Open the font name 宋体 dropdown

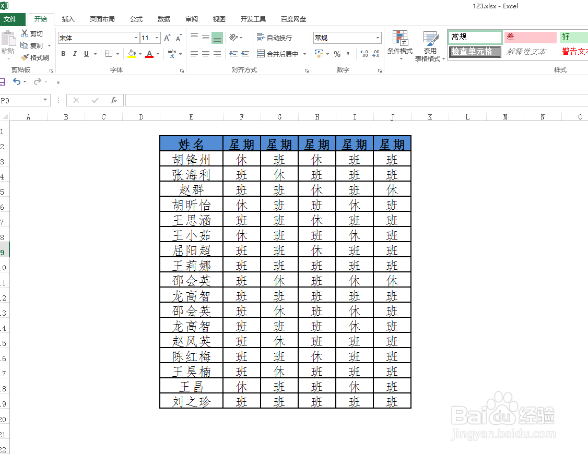[x=136, y=38]
